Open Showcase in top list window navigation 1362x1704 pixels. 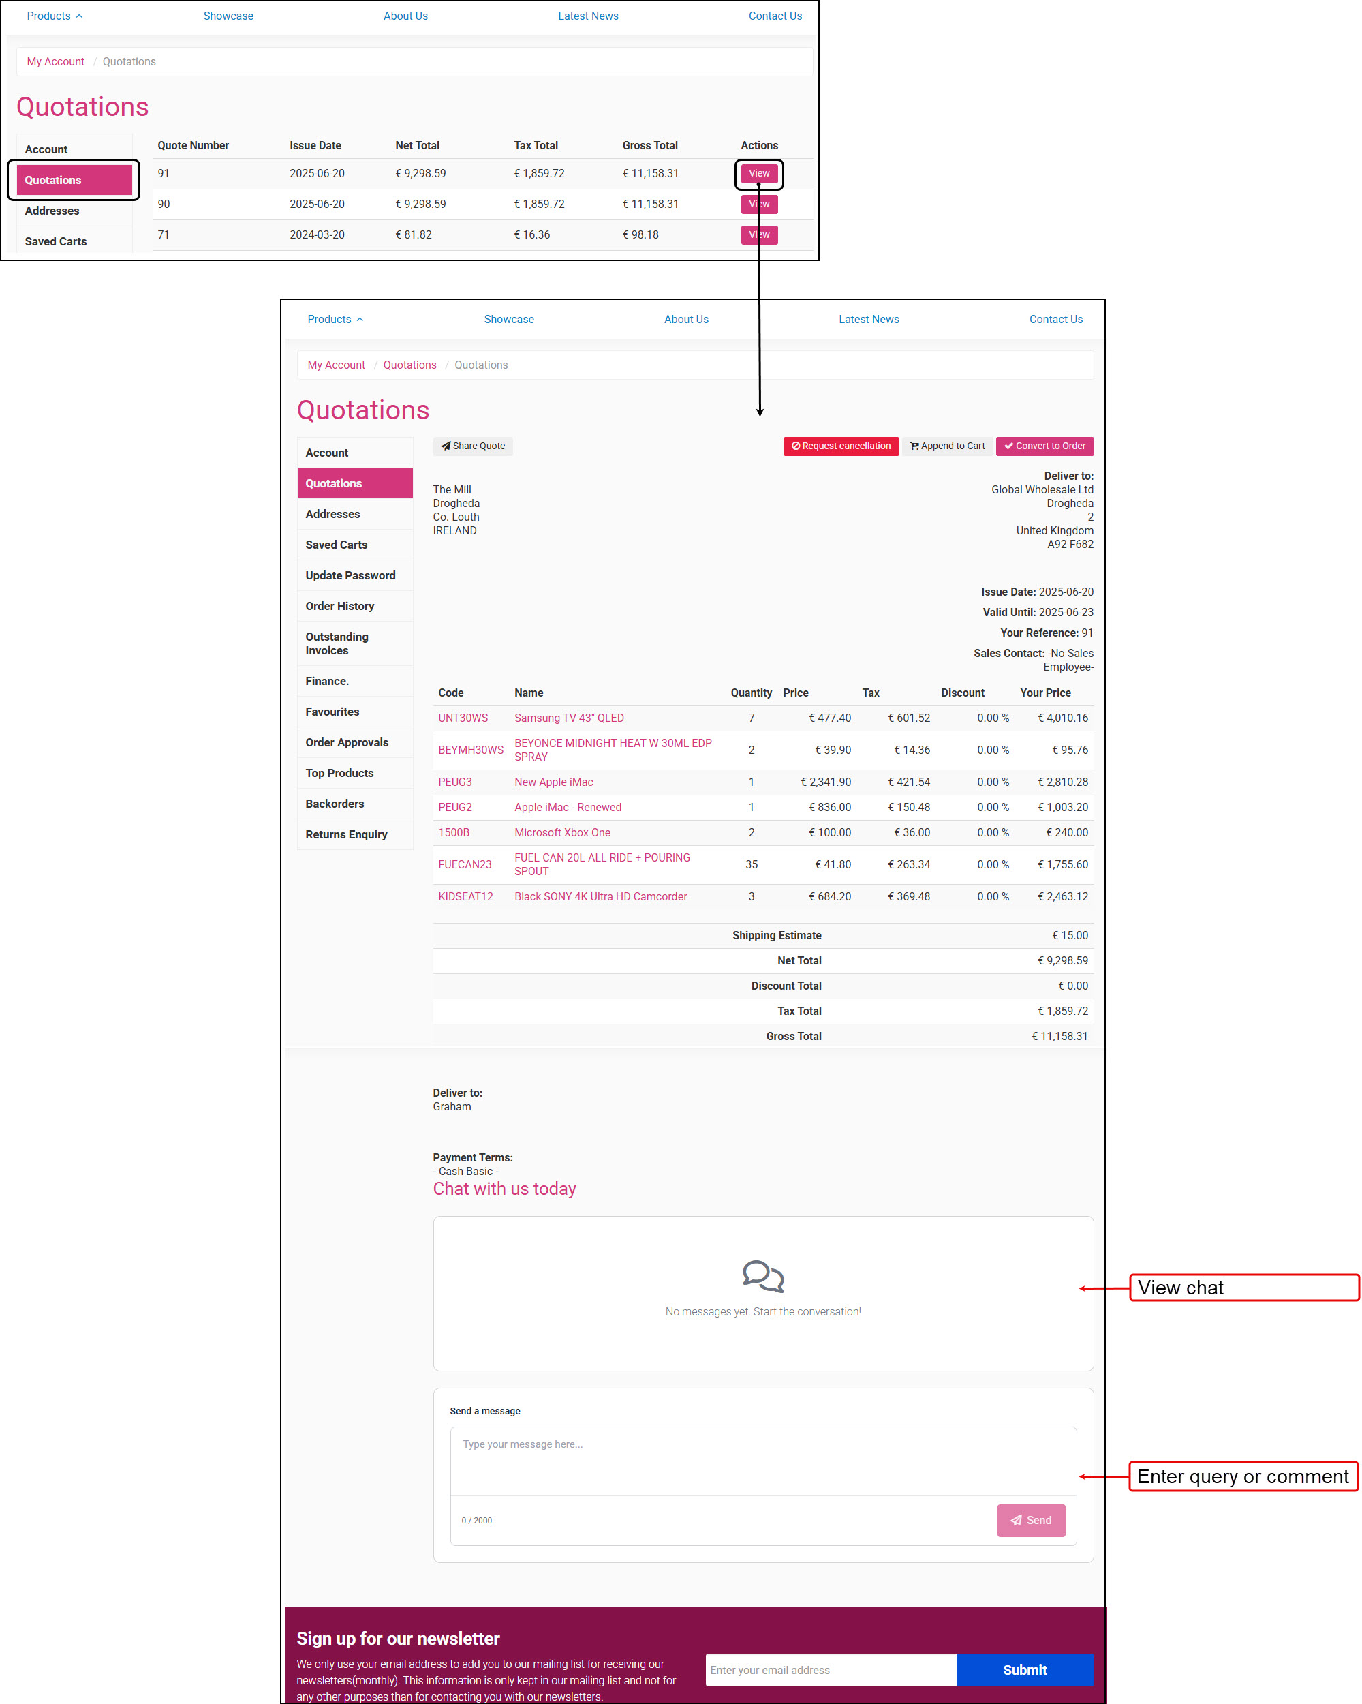click(228, 16)
